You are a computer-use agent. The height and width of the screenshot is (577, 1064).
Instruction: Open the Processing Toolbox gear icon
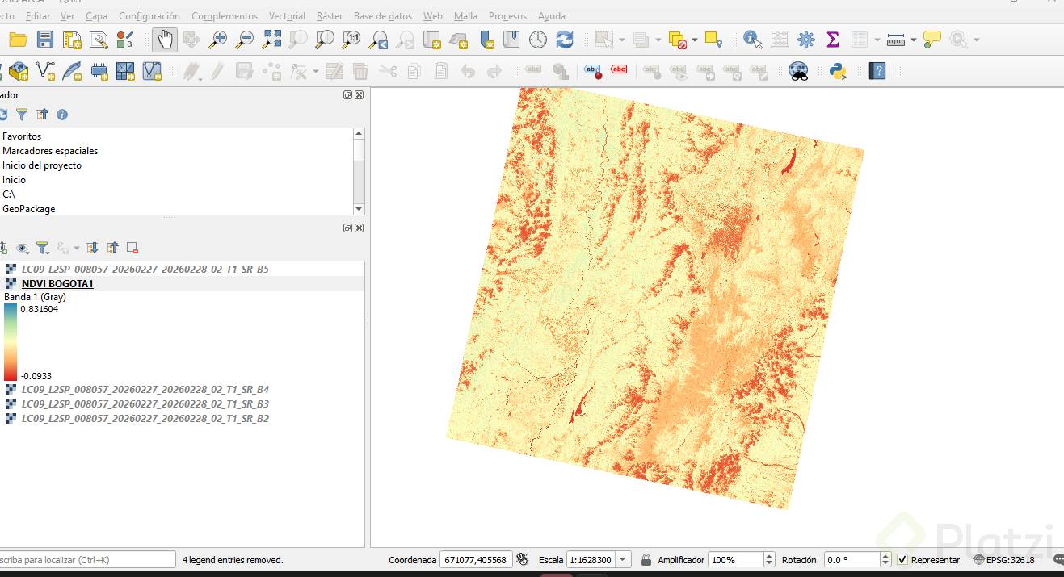pos(805,39)
